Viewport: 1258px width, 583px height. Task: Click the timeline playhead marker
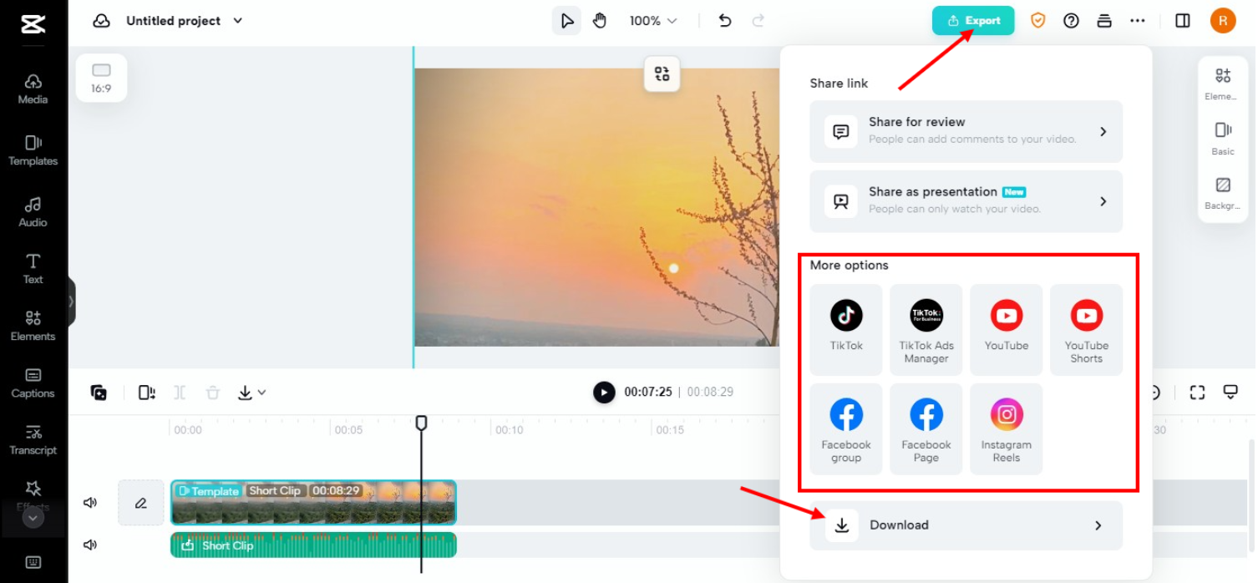pyautogui.click(x=422, y=423)
